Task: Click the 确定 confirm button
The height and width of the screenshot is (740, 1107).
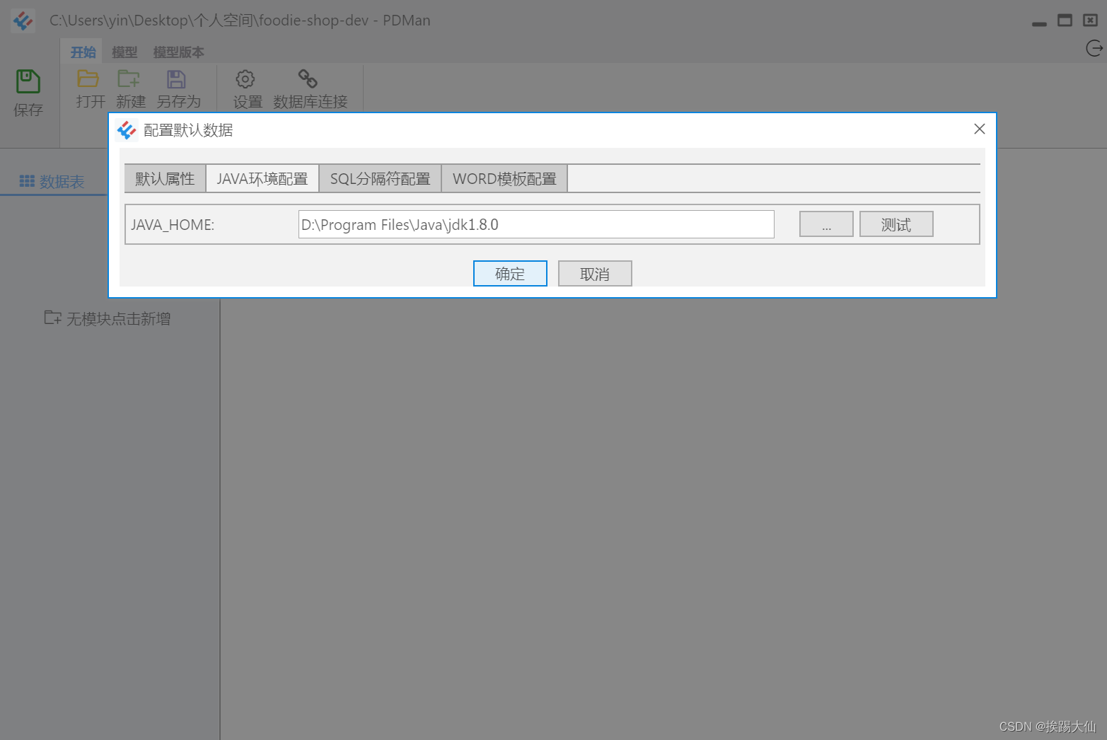Action: click(x=510, y=273)
